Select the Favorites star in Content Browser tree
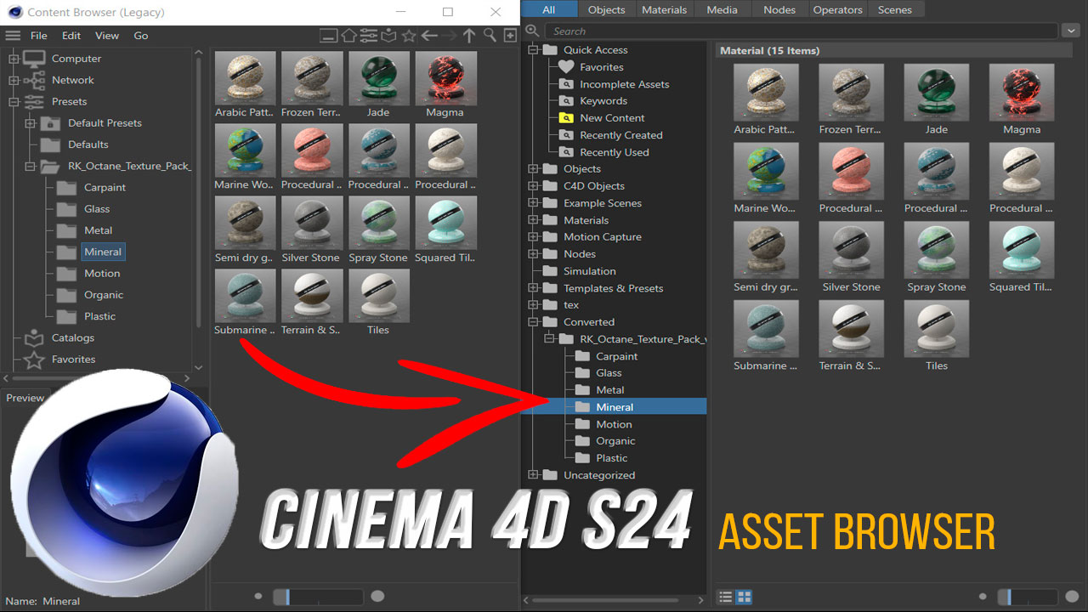The height and width of the screenshot is (612, 1088). coord(34,360)
